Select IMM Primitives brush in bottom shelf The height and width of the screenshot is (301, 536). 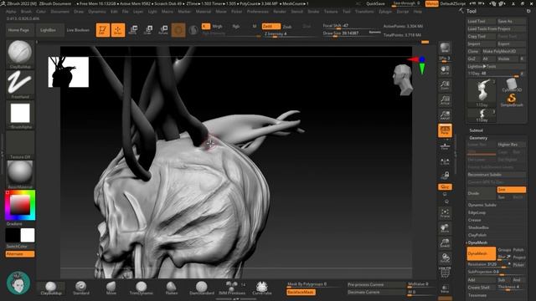(232, 288)
